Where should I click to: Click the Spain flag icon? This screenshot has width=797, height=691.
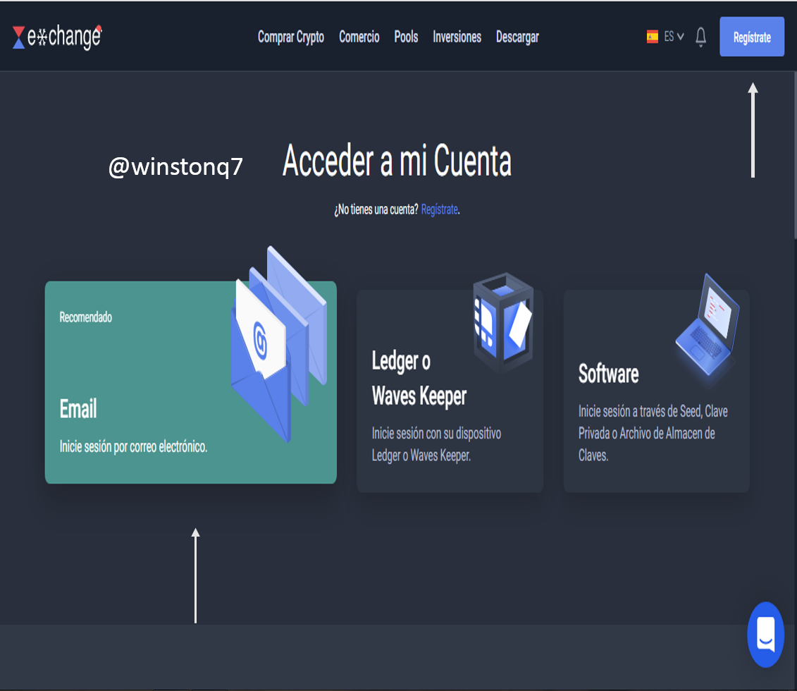(652, 37)
